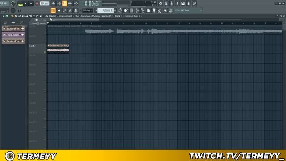Mute Track 3 with its green dot
The width and height of the screenshot is (286, 161).
tap(45, 52)
